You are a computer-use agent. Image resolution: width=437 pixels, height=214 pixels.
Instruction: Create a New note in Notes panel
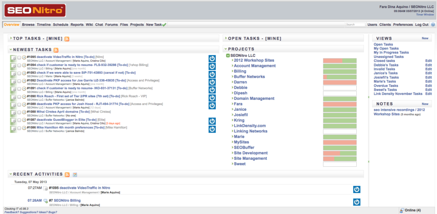click(x=425, y=104)
